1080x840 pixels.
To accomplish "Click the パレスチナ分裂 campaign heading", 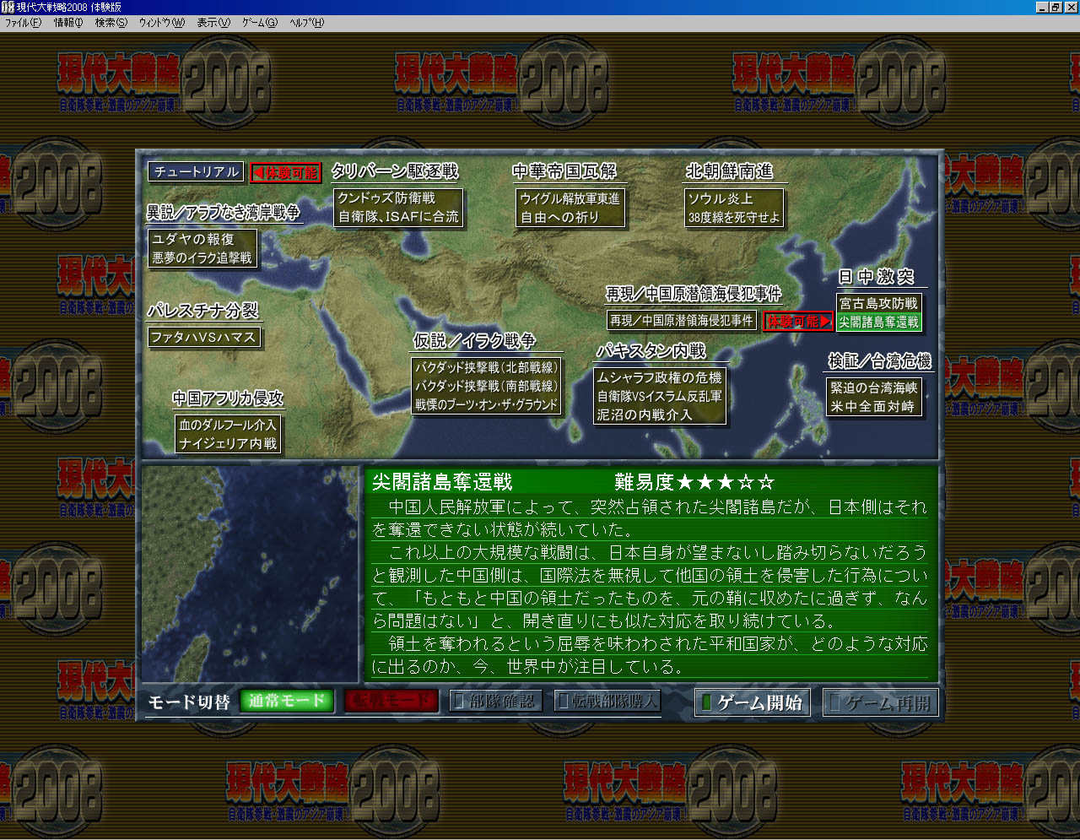I will 202,311.
